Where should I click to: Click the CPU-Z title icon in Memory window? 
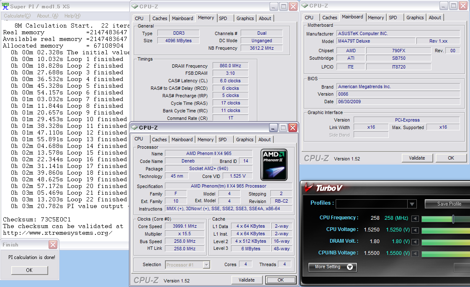pos(135,6)
